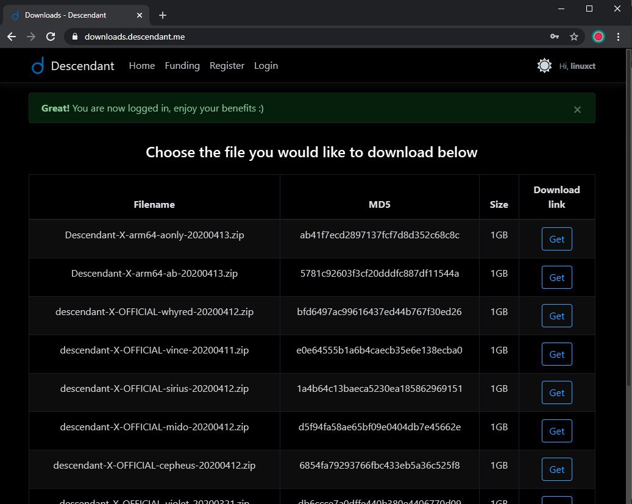
Task: Toggle the light/dark theme sun icon
Action: click(544, 66)
